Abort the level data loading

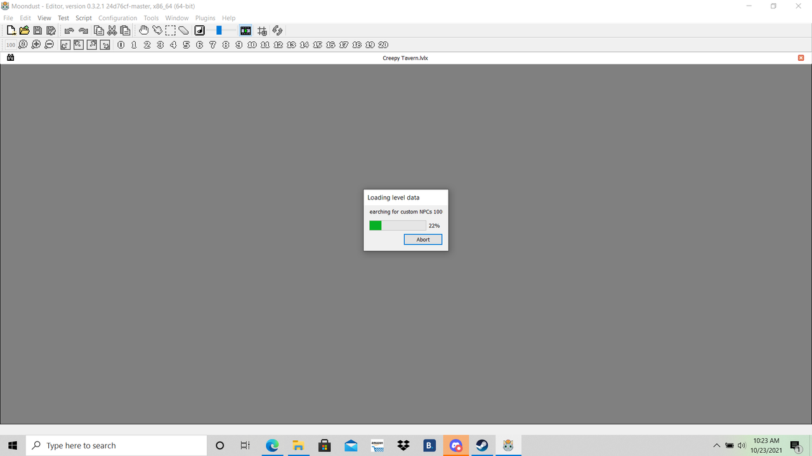tap(422, 239)
